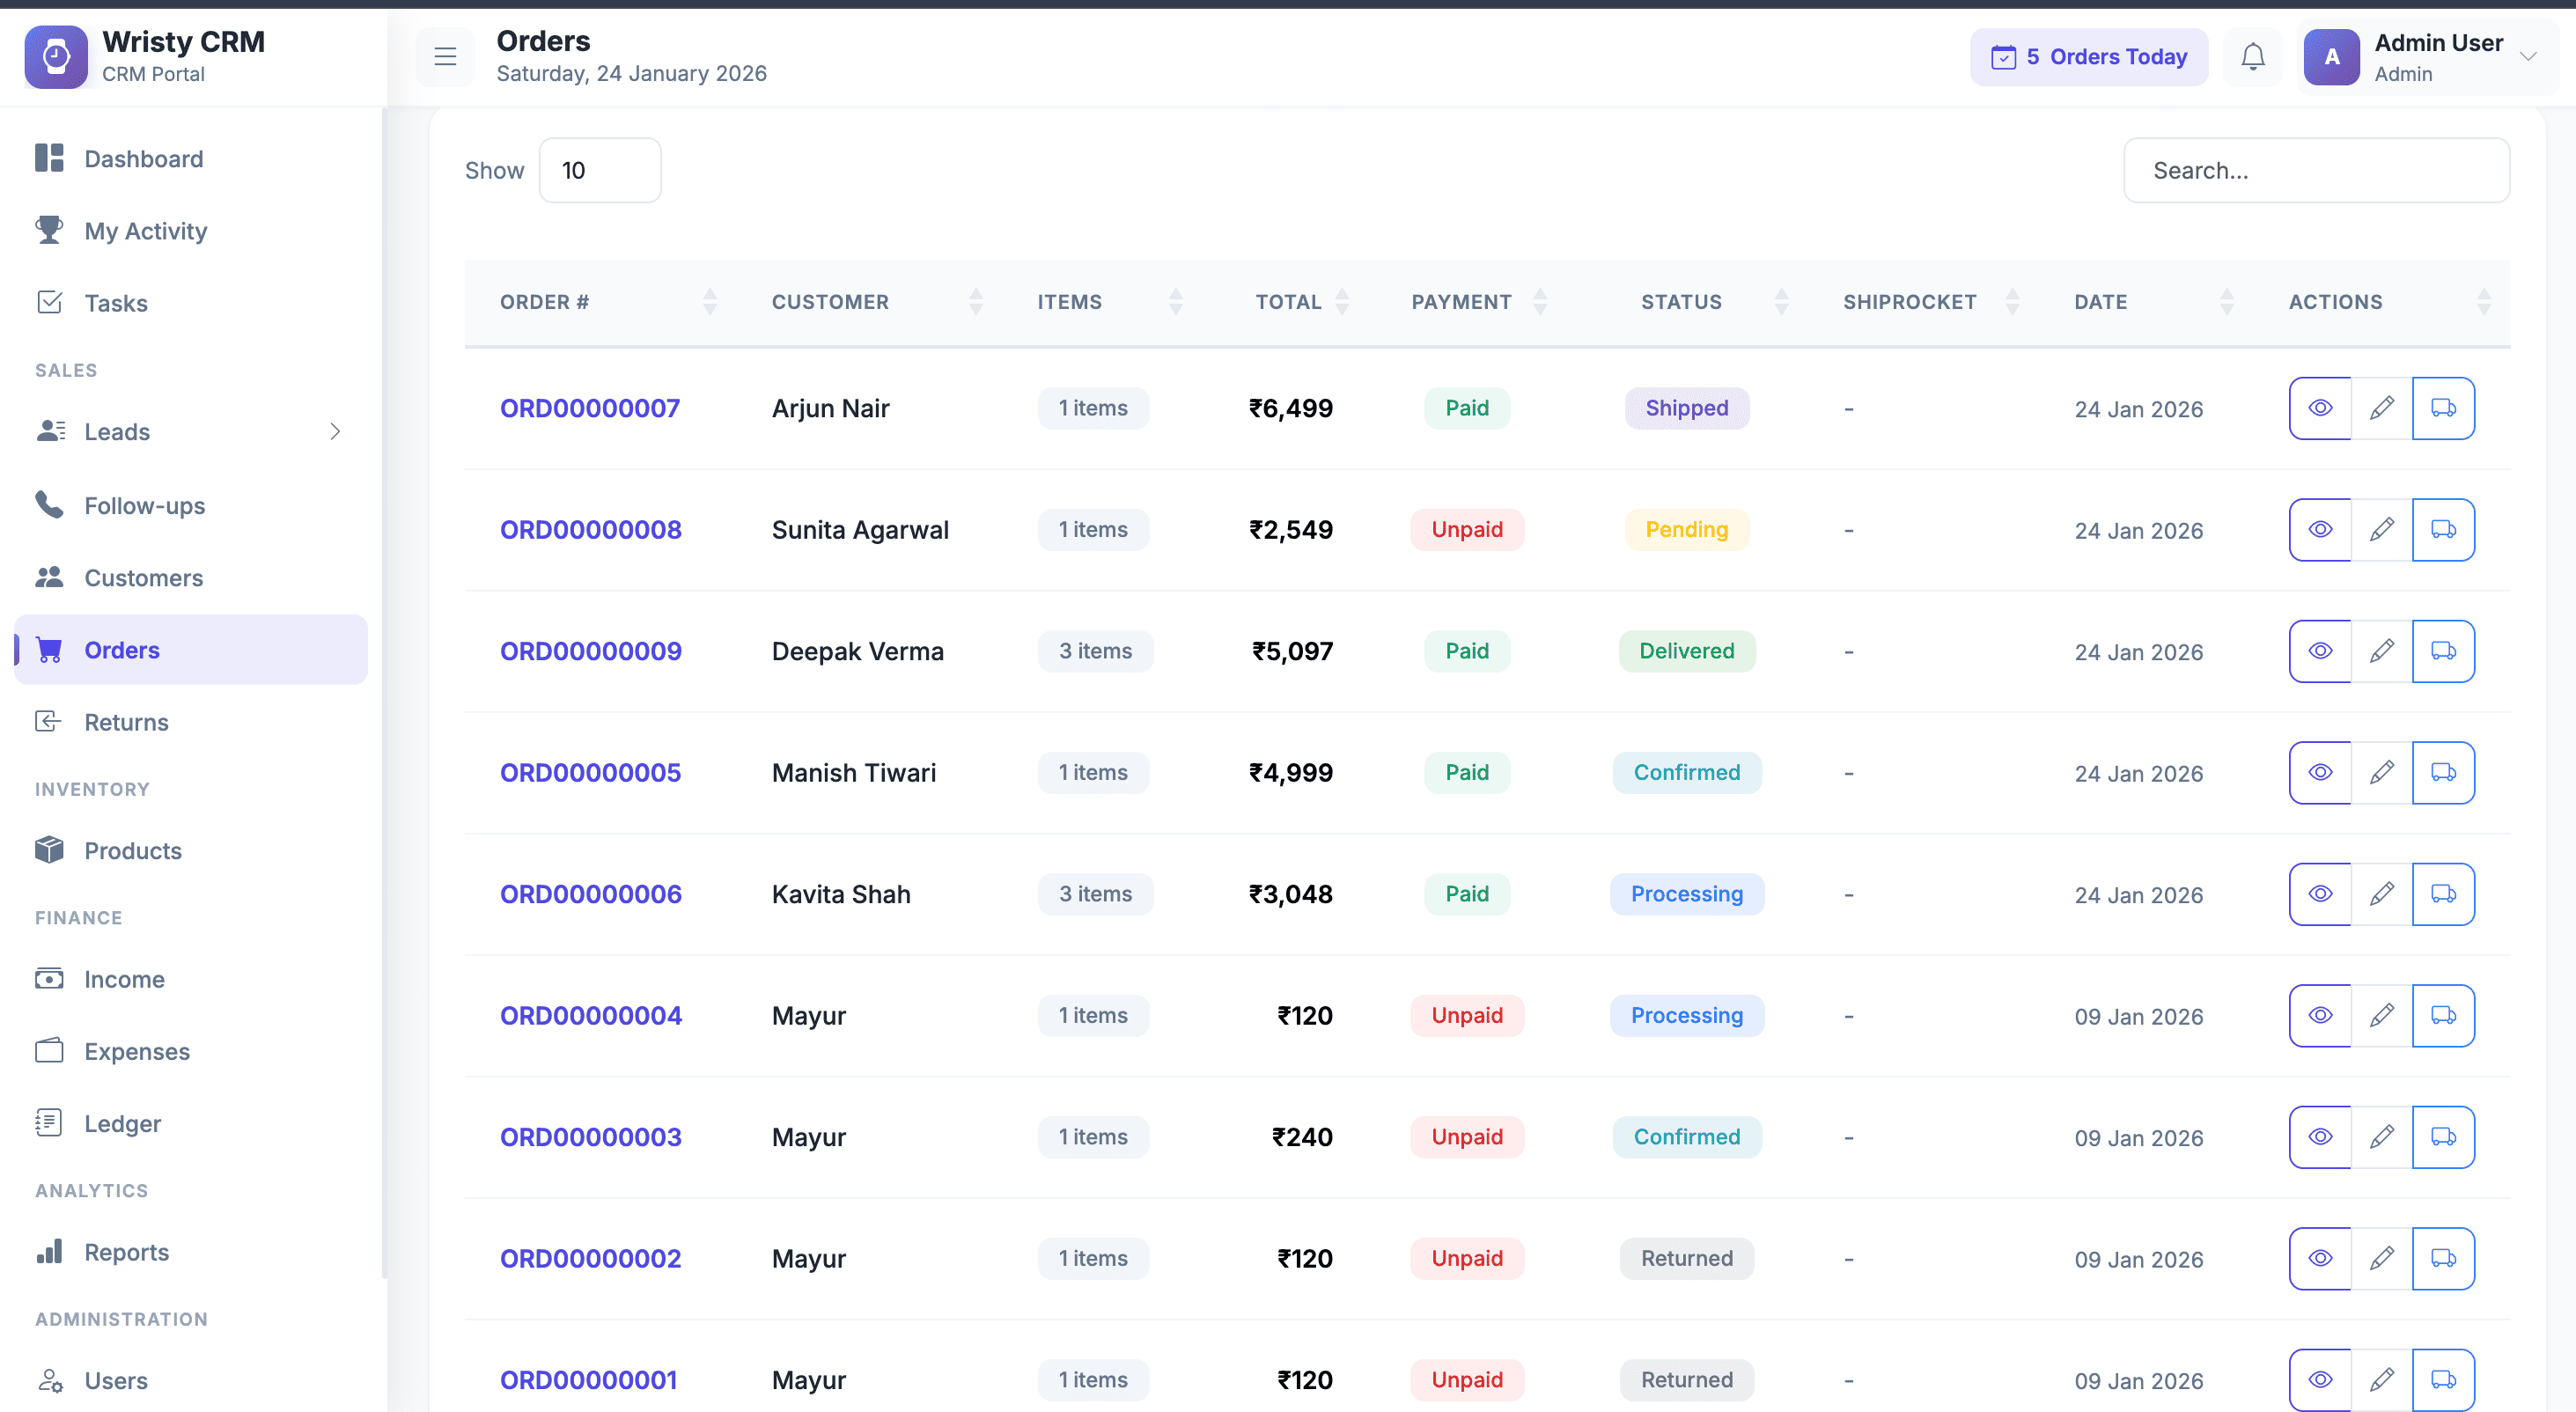Open Returns in the sidebar

tap(126, 722)
